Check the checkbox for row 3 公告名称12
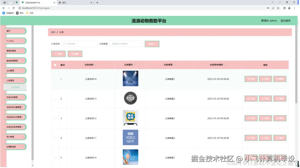300x168 pixels. coord(55,119)
